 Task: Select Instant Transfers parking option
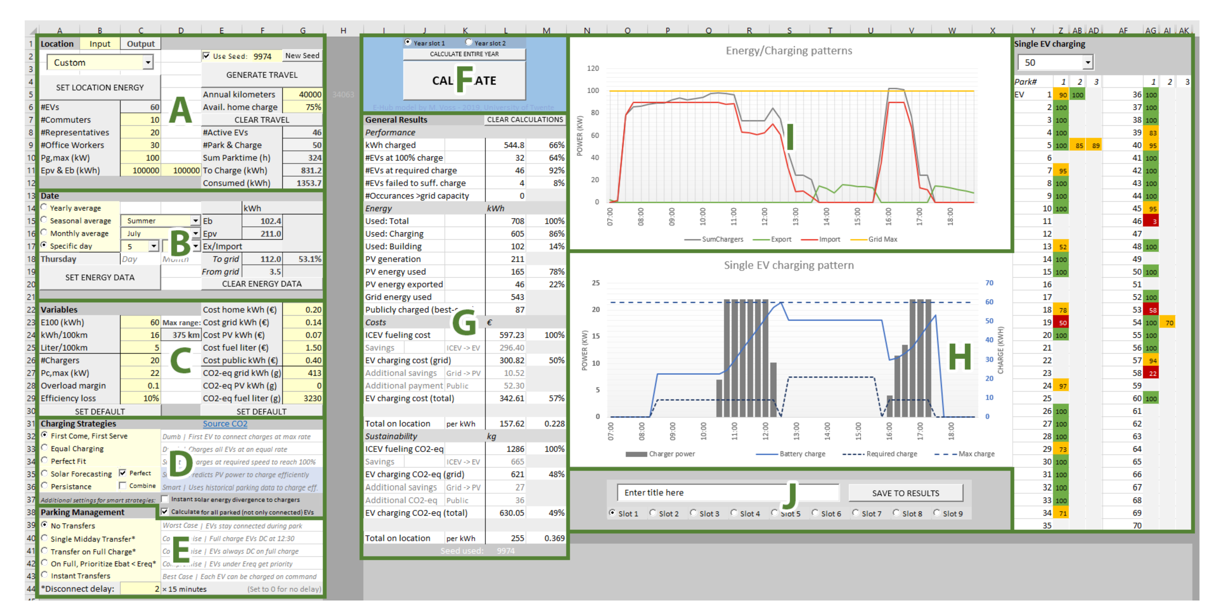pos(45,575)
